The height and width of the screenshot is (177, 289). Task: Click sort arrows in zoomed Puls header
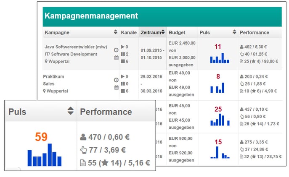[70, 111]
